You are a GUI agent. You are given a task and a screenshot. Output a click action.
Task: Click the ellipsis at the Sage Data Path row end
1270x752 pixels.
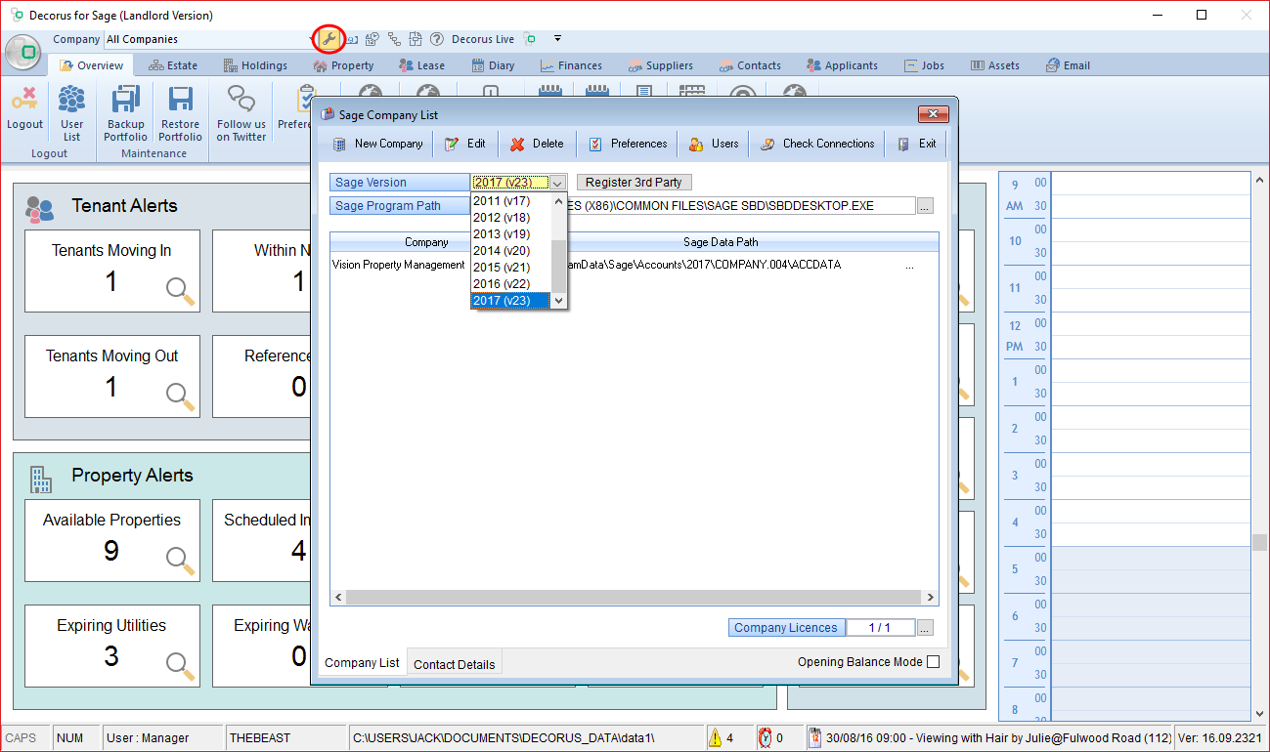(x=910, y=265)
